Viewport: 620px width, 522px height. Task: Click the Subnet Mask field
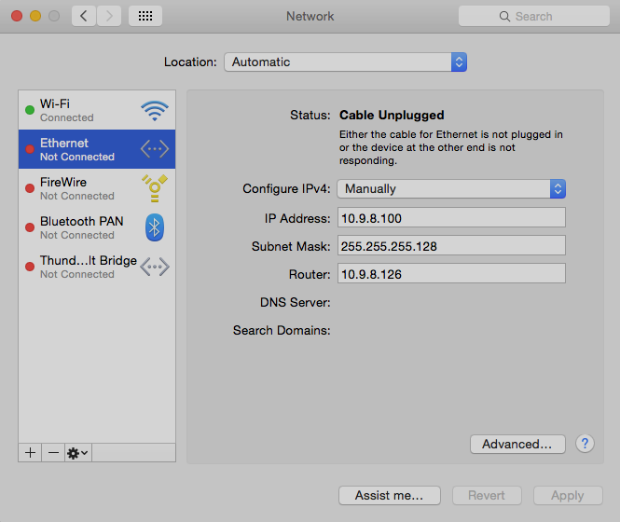(451, 246)
